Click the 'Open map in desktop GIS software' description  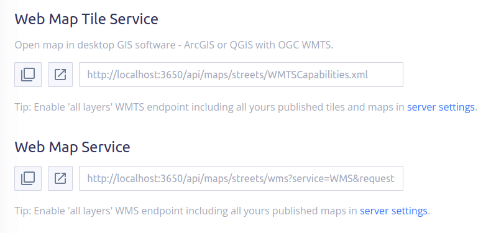(174, 45)
